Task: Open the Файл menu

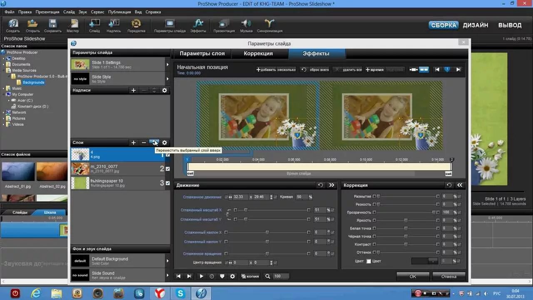Action: pos(10,12)
